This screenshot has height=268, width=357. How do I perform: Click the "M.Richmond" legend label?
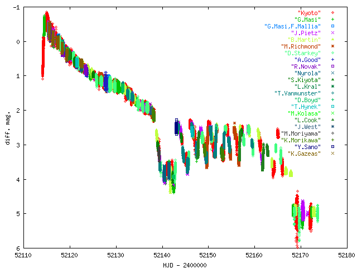tap(301, 46)
